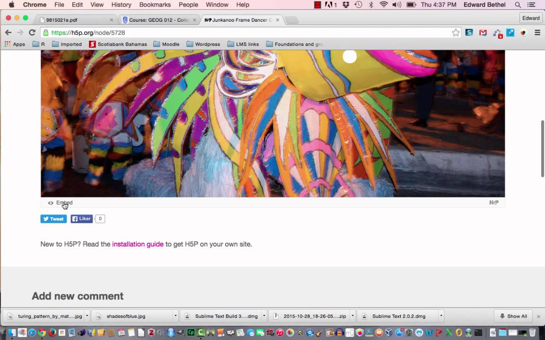This screenshot has height=340, width=545.
Task: Open the Wi-Fi status menu
Action: click(384, 5)
